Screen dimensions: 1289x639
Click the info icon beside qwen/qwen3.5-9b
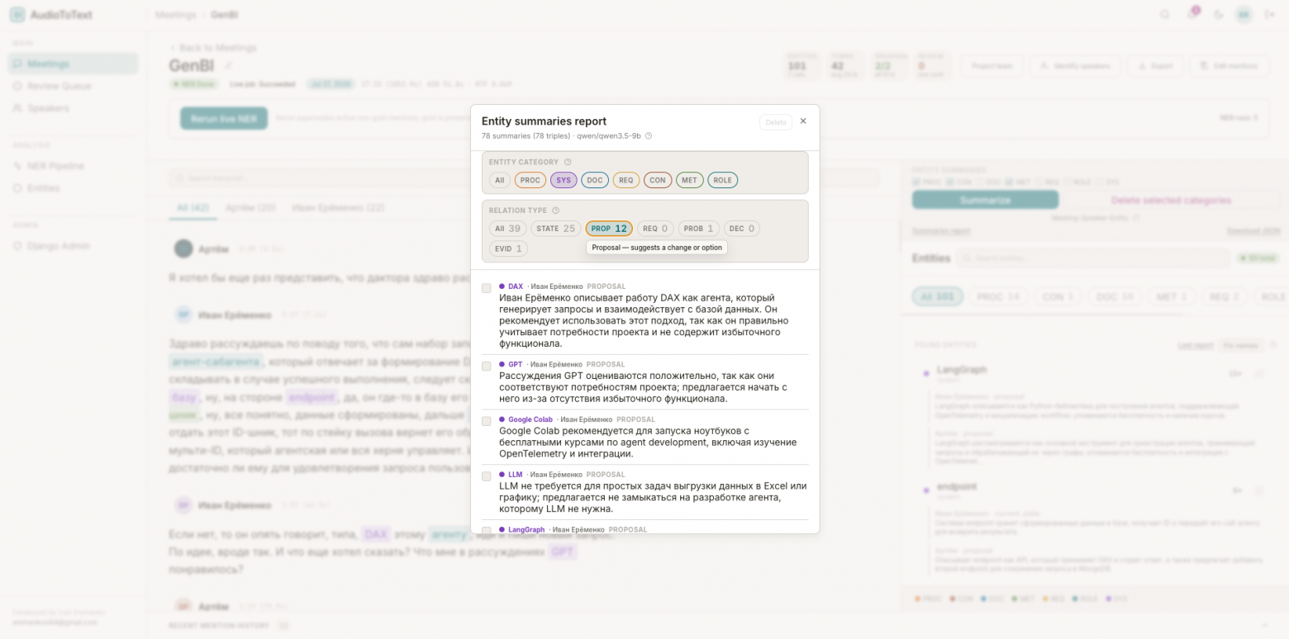(649, 135)
